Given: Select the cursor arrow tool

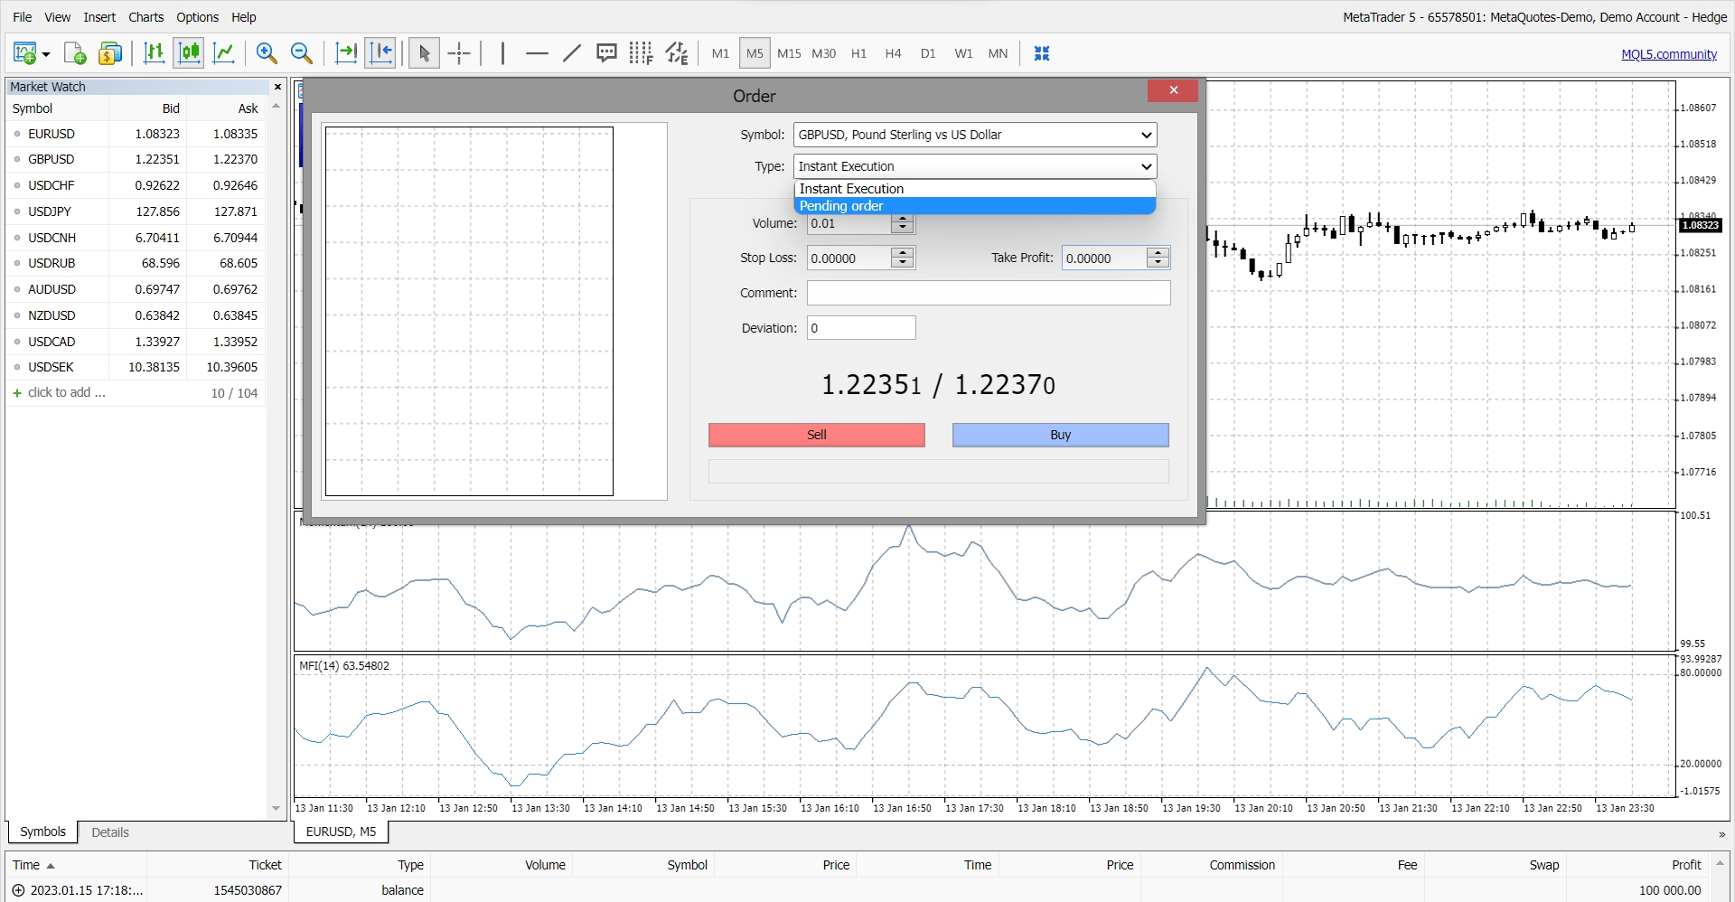Looking at the screenshot, I should 424,53.
